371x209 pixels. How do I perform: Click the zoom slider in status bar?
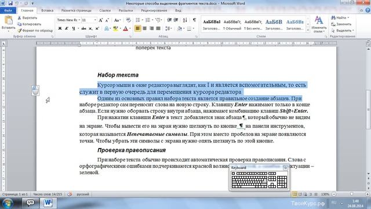pyautogui.click(x=352, y=194)
